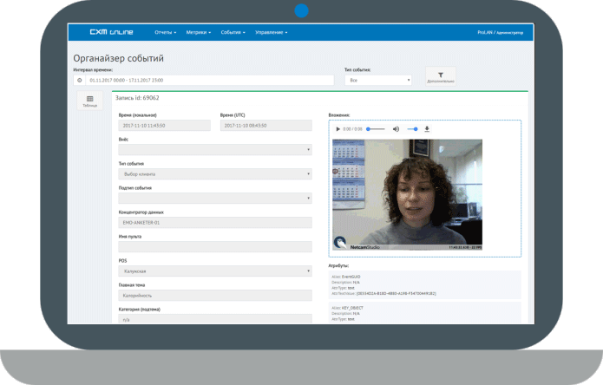Expand the Подтип события dropdown

tap(214, 198)
